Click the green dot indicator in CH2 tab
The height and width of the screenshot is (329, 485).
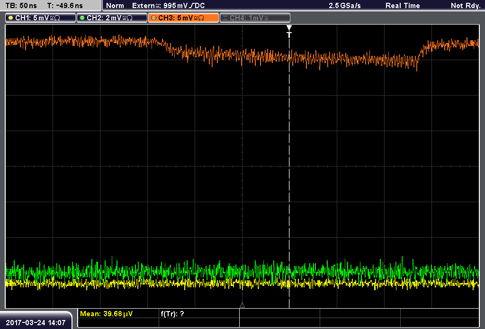tap(82, 18)
